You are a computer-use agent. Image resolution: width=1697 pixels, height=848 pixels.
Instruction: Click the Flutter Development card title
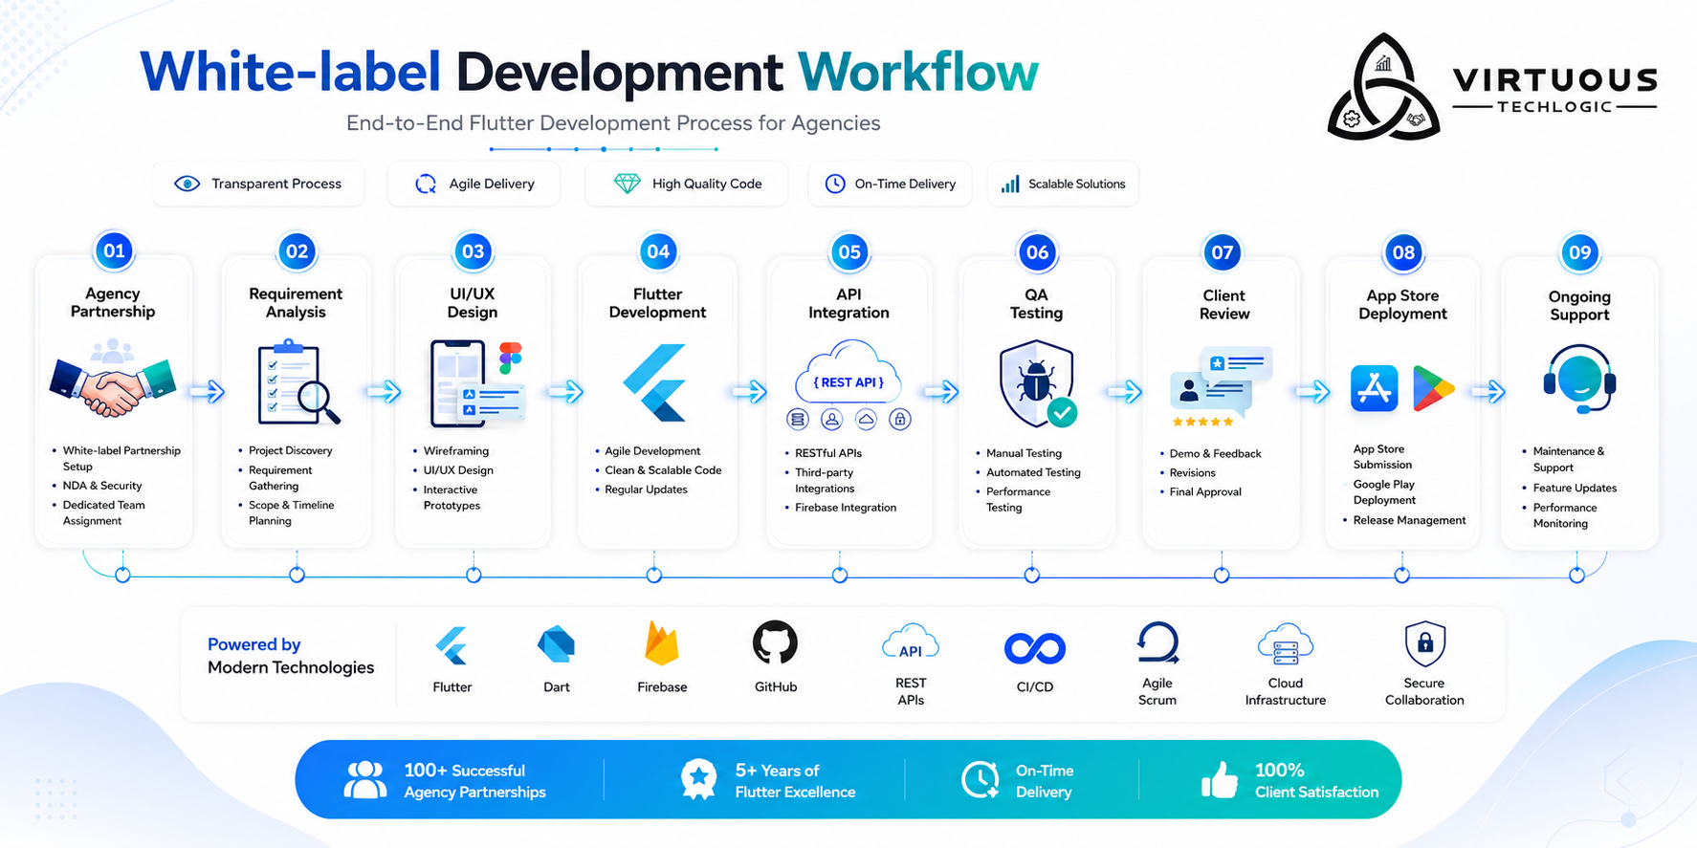tap(657, 303)
